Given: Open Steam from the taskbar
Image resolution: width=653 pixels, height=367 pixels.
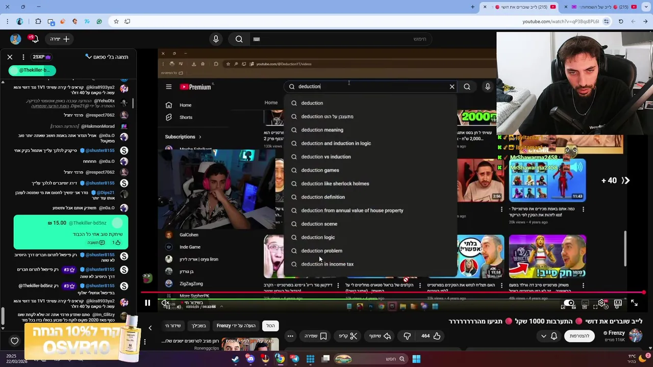Looking at the screenshot, I should [x=235, y=359].
